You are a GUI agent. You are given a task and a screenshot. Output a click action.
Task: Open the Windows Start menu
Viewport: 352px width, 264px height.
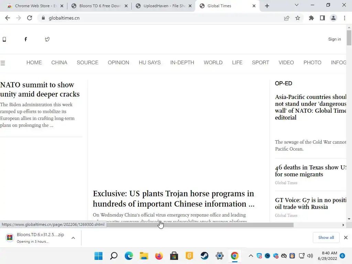98,256
